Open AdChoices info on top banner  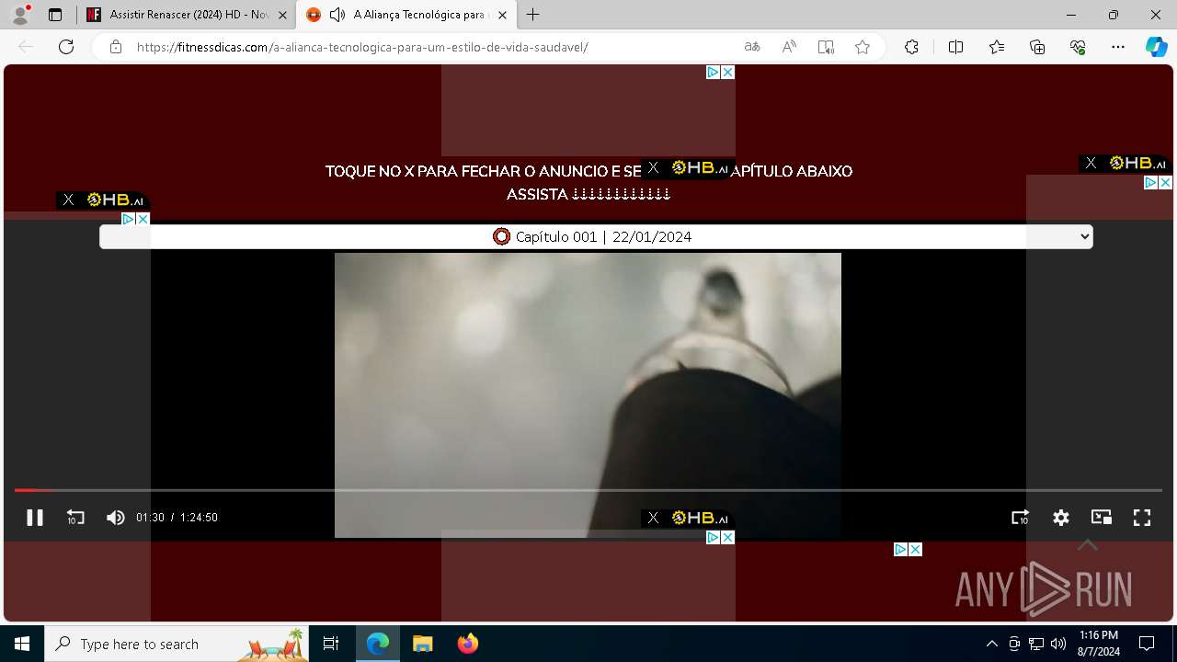(x=713, y=72)
